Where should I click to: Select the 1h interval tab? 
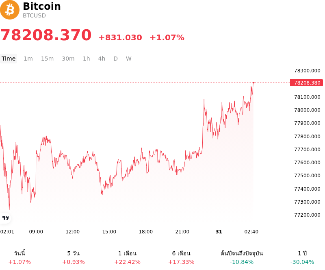87,59
